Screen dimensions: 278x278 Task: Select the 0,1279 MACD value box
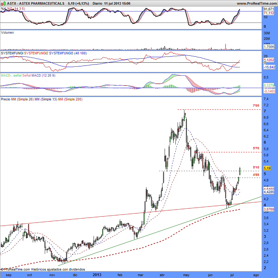(269, 85)
